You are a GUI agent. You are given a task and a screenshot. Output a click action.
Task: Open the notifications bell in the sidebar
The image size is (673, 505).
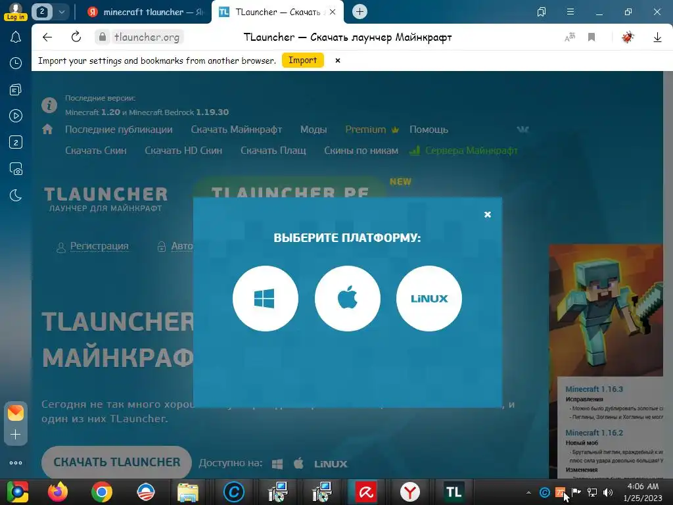(x=16, y=37)
